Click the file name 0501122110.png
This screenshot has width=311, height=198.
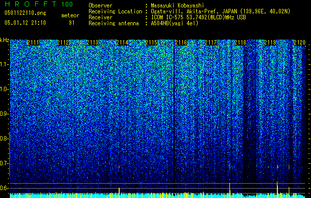(x=25, y=13)
